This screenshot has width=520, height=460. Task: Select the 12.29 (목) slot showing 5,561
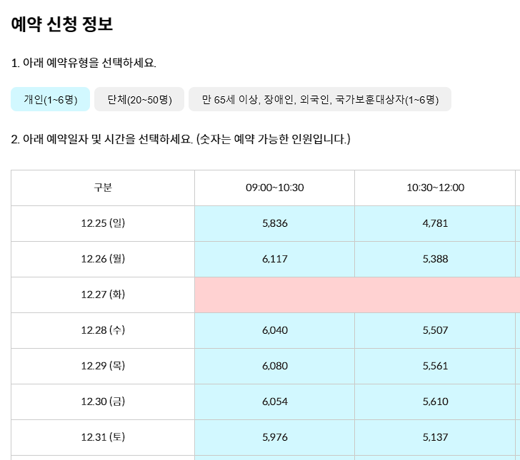[x=435, y=367]
